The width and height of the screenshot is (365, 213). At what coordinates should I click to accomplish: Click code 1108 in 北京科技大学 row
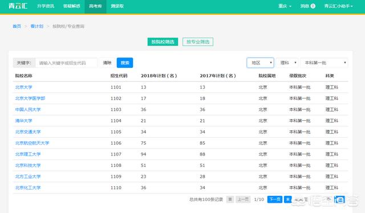116,165
